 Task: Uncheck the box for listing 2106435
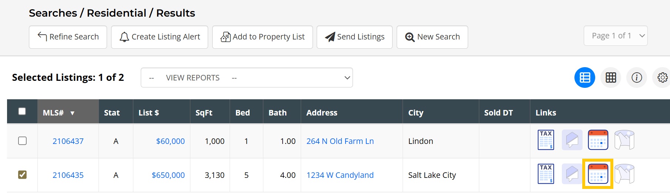coord(22,175)
